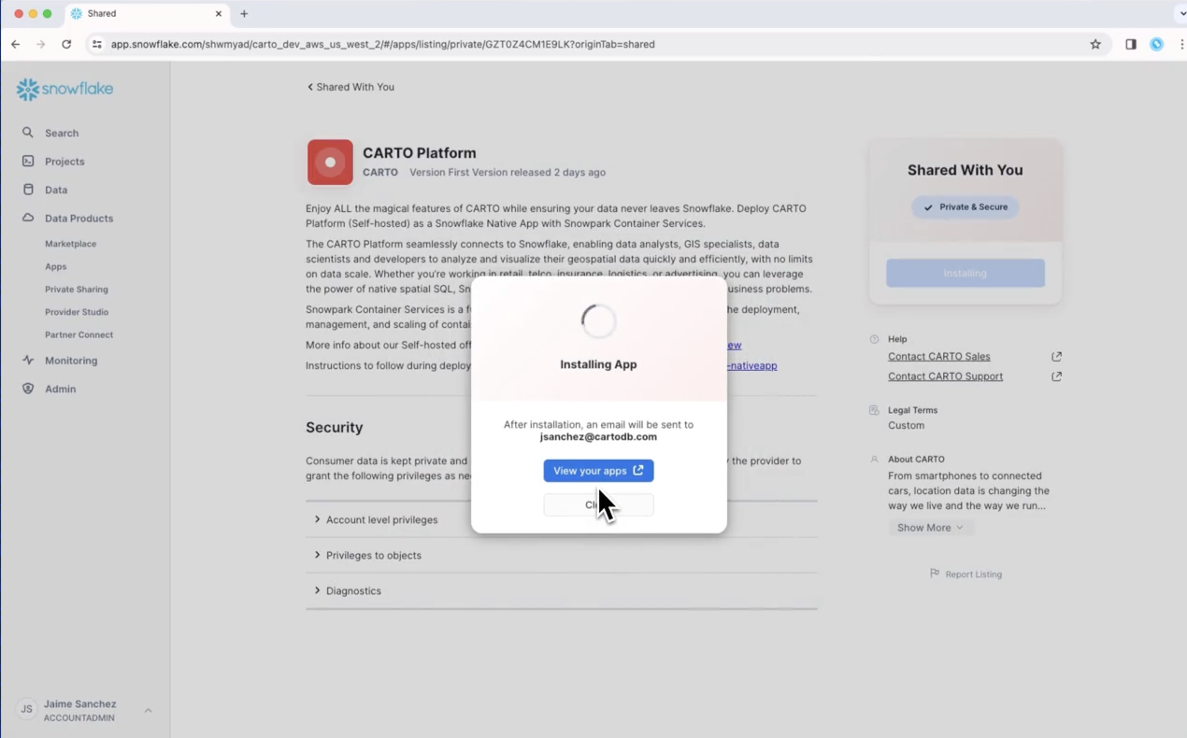Click the Snowflake logo in the sidebar
The image size is (1187, 738).
[64, 89]
